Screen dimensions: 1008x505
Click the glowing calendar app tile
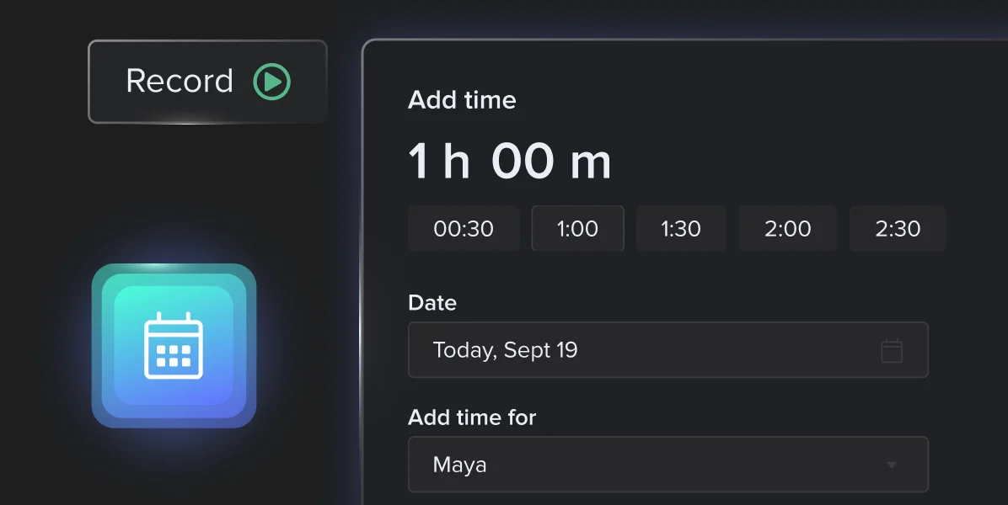[174, 345]
